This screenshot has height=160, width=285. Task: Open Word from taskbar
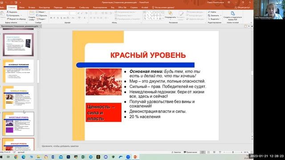(x=53, y=157)
